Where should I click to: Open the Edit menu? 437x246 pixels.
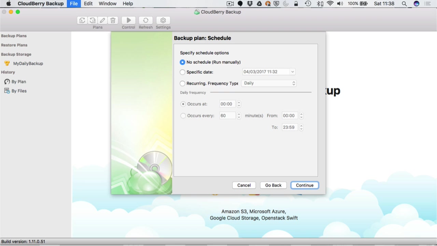click(88, 4)
